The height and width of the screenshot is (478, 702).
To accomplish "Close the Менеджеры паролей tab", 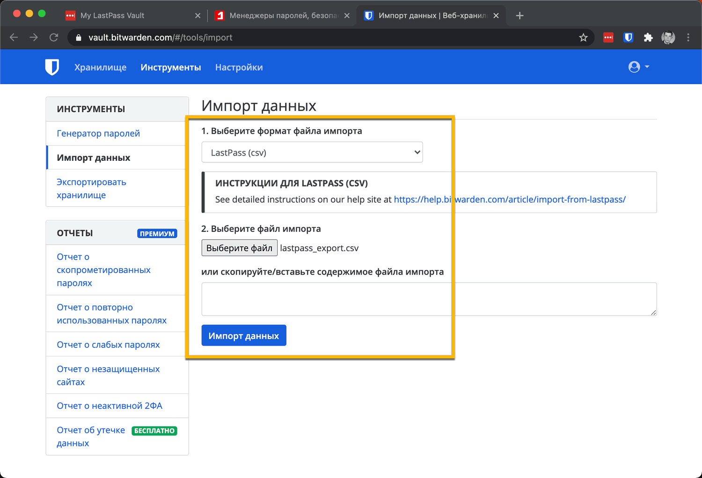I will pos(347,15).
